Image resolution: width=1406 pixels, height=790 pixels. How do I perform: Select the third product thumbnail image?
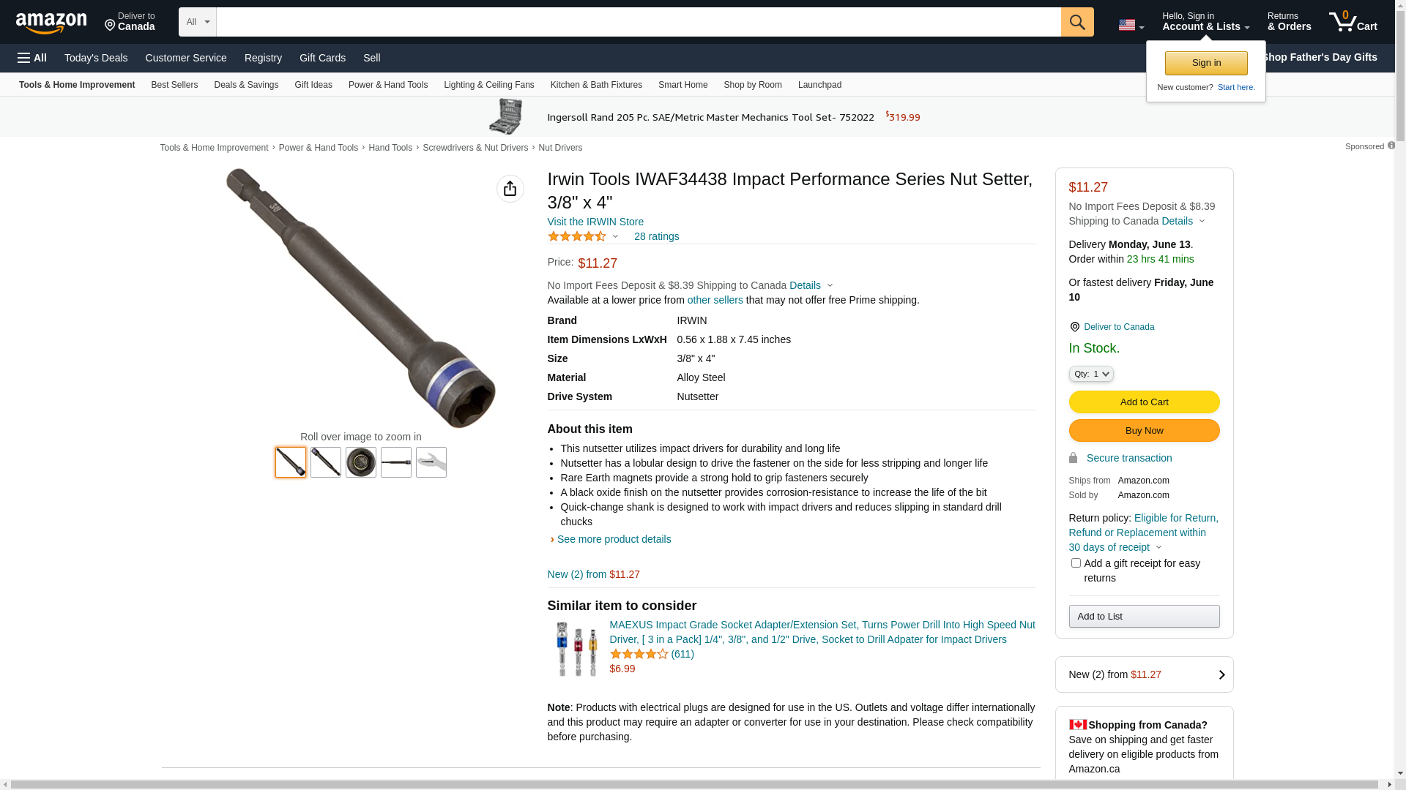[x=361, y=462]
